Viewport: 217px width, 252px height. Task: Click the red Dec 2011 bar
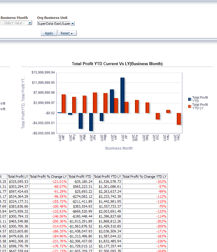tap(179, 119)
